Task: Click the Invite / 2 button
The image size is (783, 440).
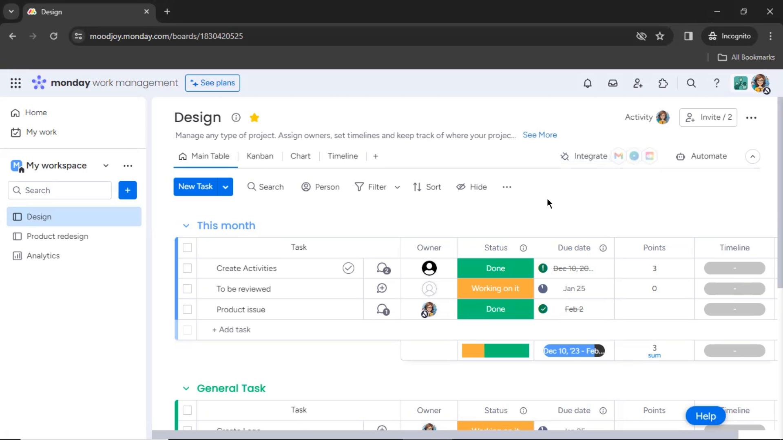Action: coord(708,117)
